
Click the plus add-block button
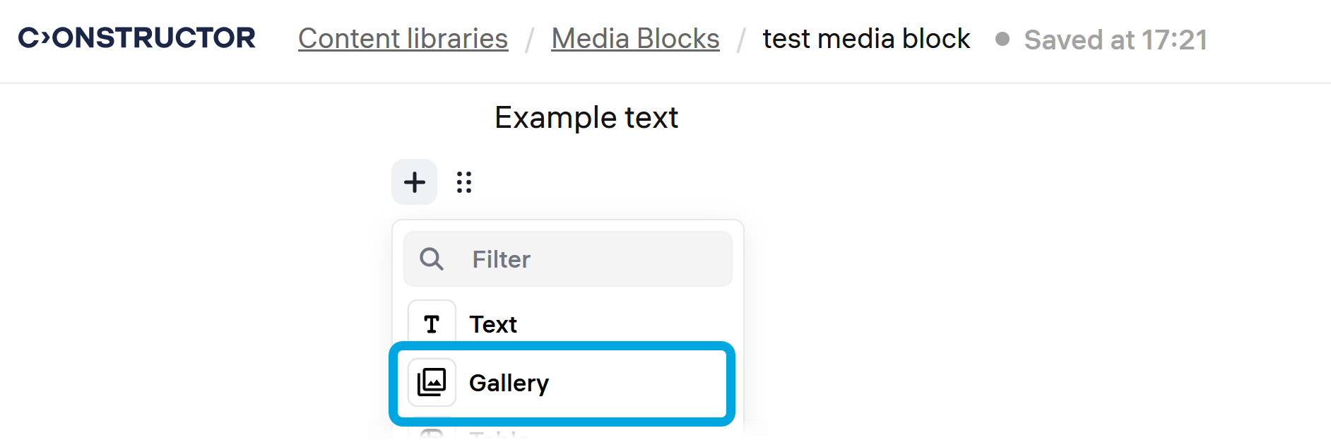coord(415,182)
